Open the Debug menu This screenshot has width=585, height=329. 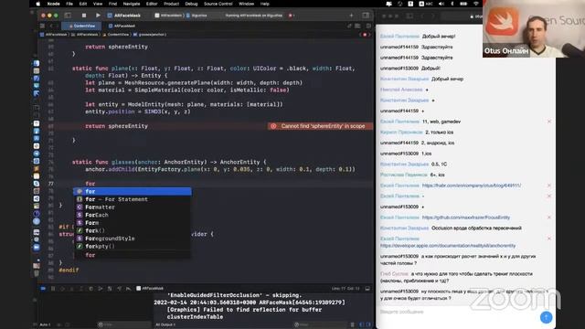(x=191, y=4)
